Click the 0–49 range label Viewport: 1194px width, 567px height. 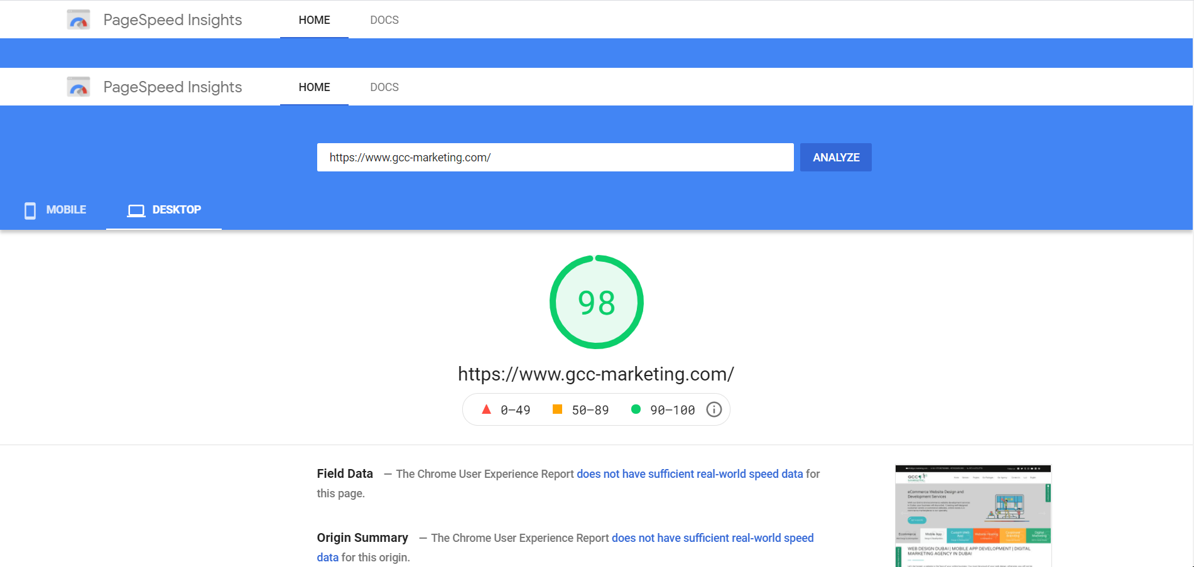tap(516, 410)
